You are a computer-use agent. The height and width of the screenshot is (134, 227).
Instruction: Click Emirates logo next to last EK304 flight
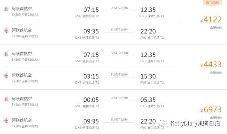click(x=6, y=120)
